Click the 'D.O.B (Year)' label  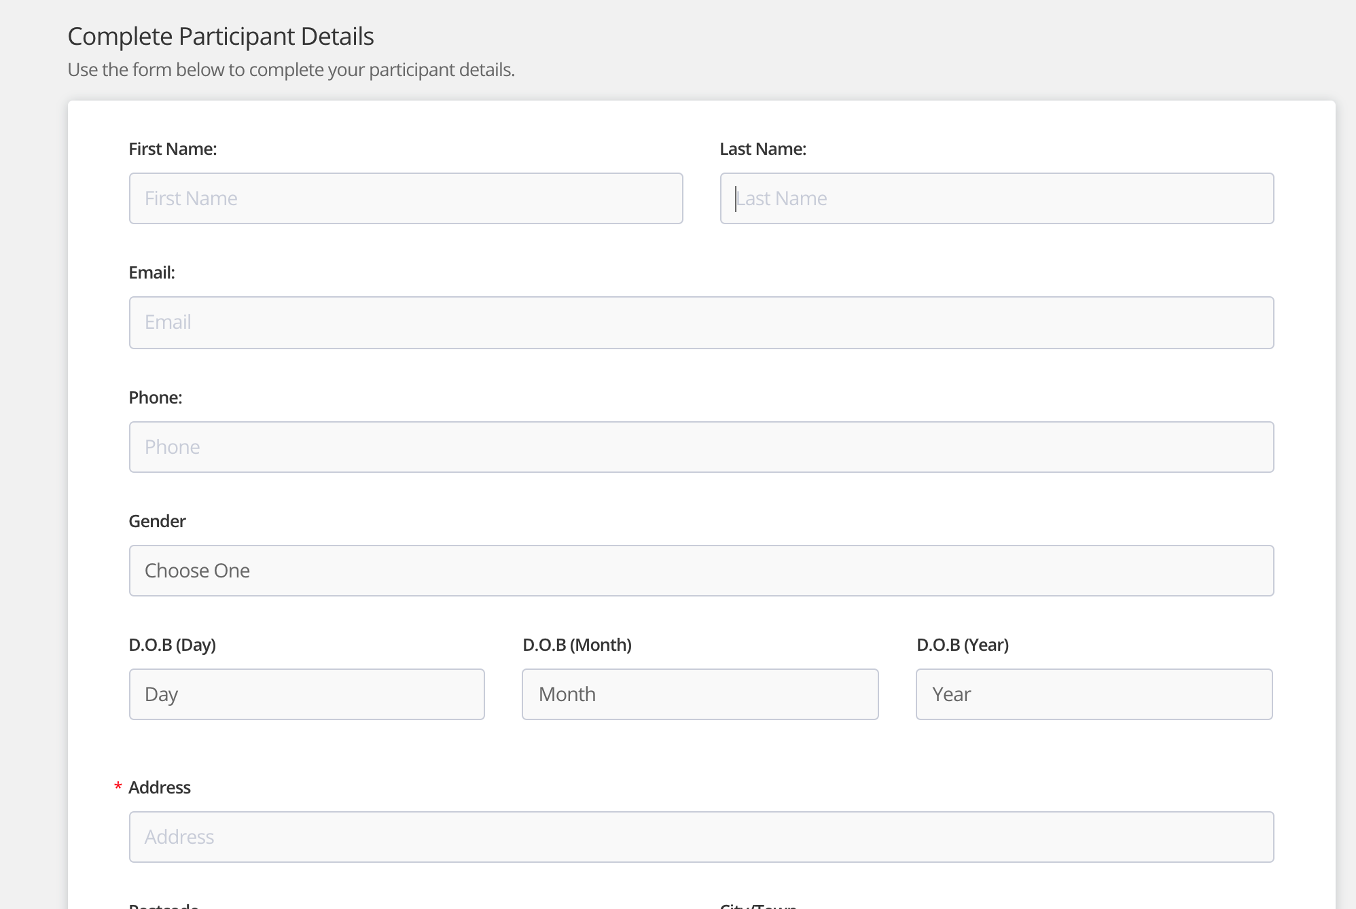[962, 645]
